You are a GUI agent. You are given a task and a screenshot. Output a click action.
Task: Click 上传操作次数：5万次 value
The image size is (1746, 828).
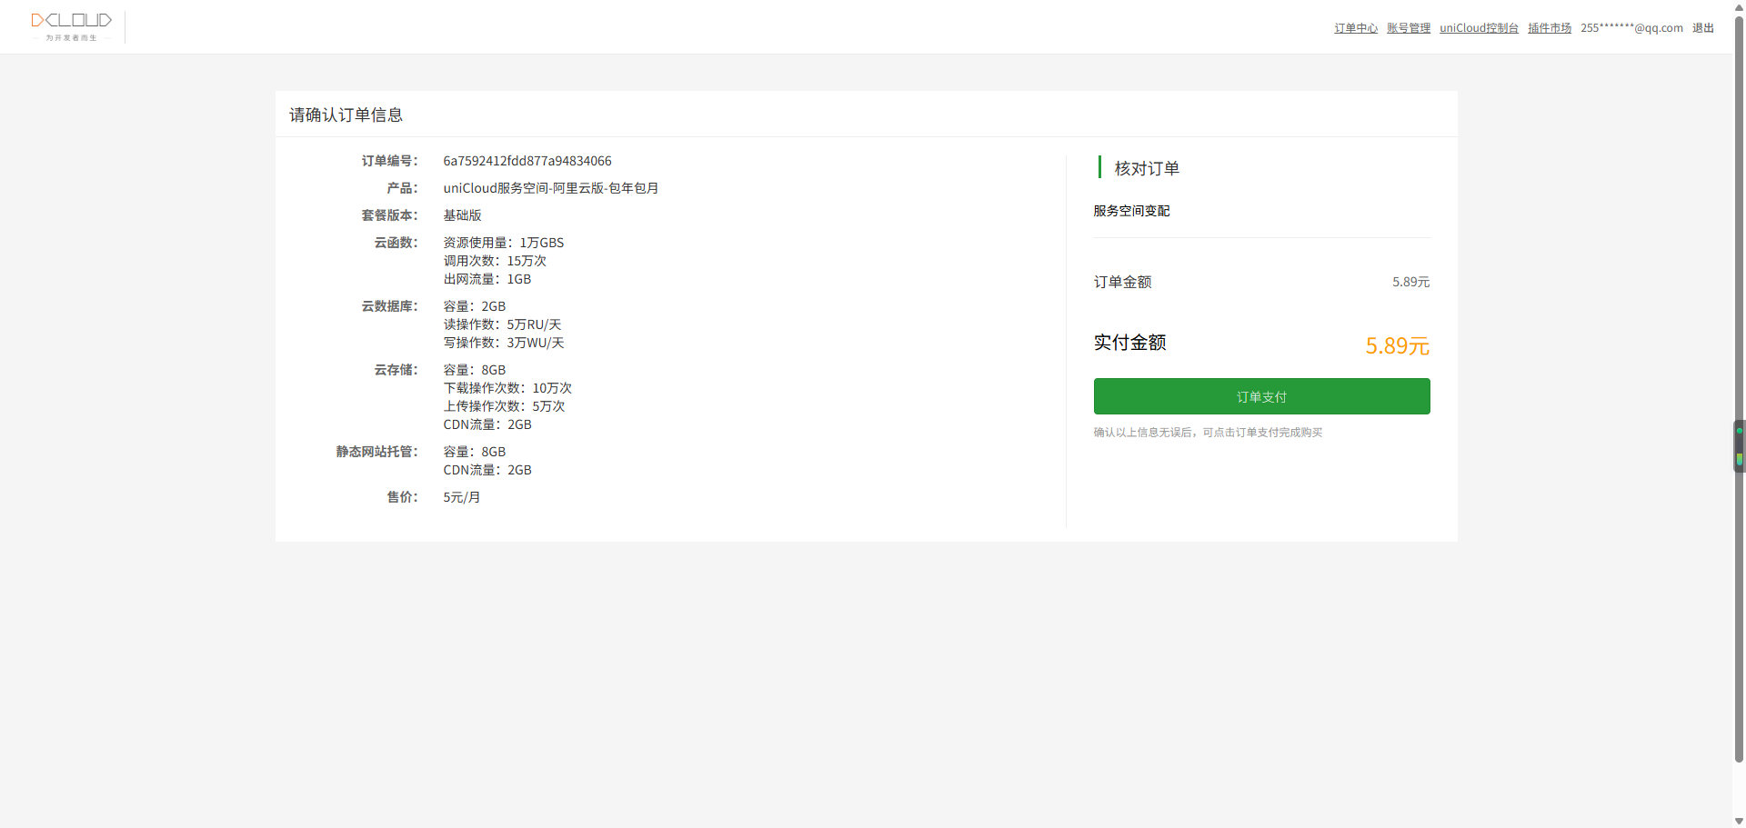(x=504, y=406)
